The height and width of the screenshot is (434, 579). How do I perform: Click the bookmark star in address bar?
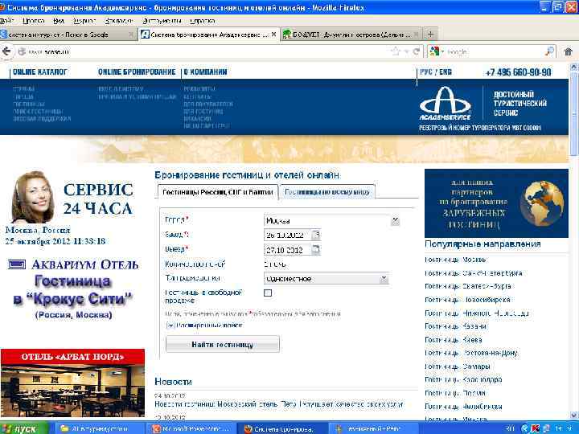[396, 51]
